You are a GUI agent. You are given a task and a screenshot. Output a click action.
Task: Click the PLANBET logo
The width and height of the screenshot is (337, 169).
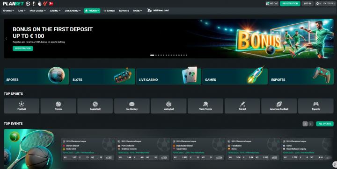pos(13,4)
